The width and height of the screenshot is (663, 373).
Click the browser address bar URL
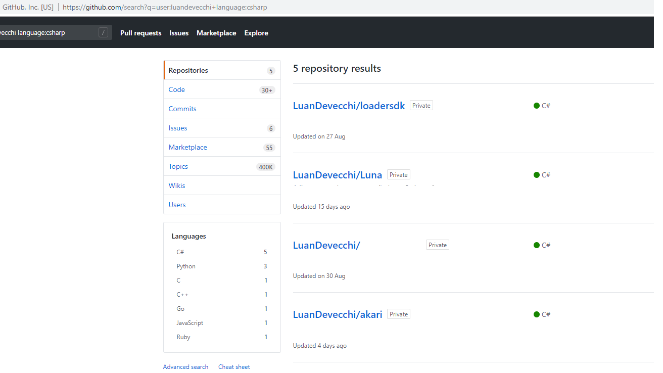tap(165, 7)
